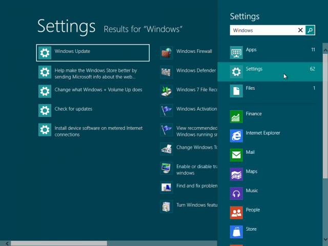Open Change what Windows + Volume Up does
Image resolution: width=328 pixels, height=246 pixels.
(x=98, y=90)
